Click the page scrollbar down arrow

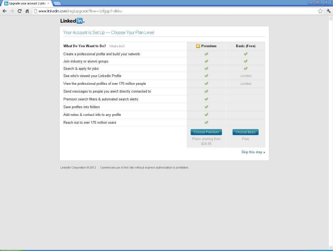[x=331, y=248]
